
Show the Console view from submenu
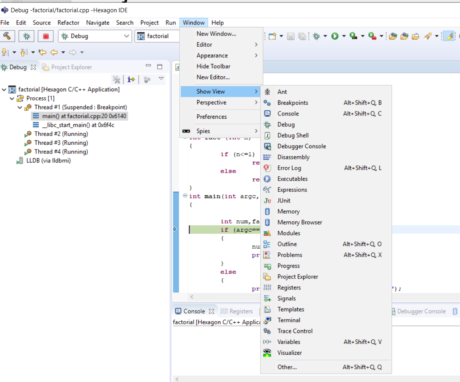tap(326, 114)
